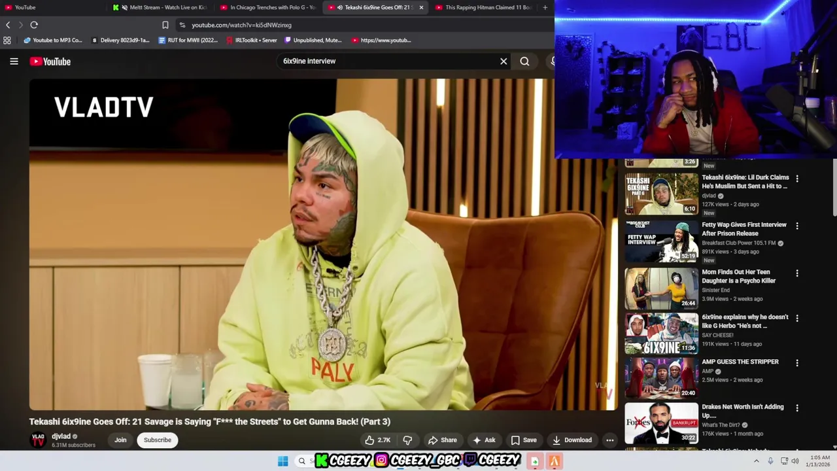
Task: Open Youtube to MP3 Co... bookmark
Action: pyautogui.click(x=53, y=40)
